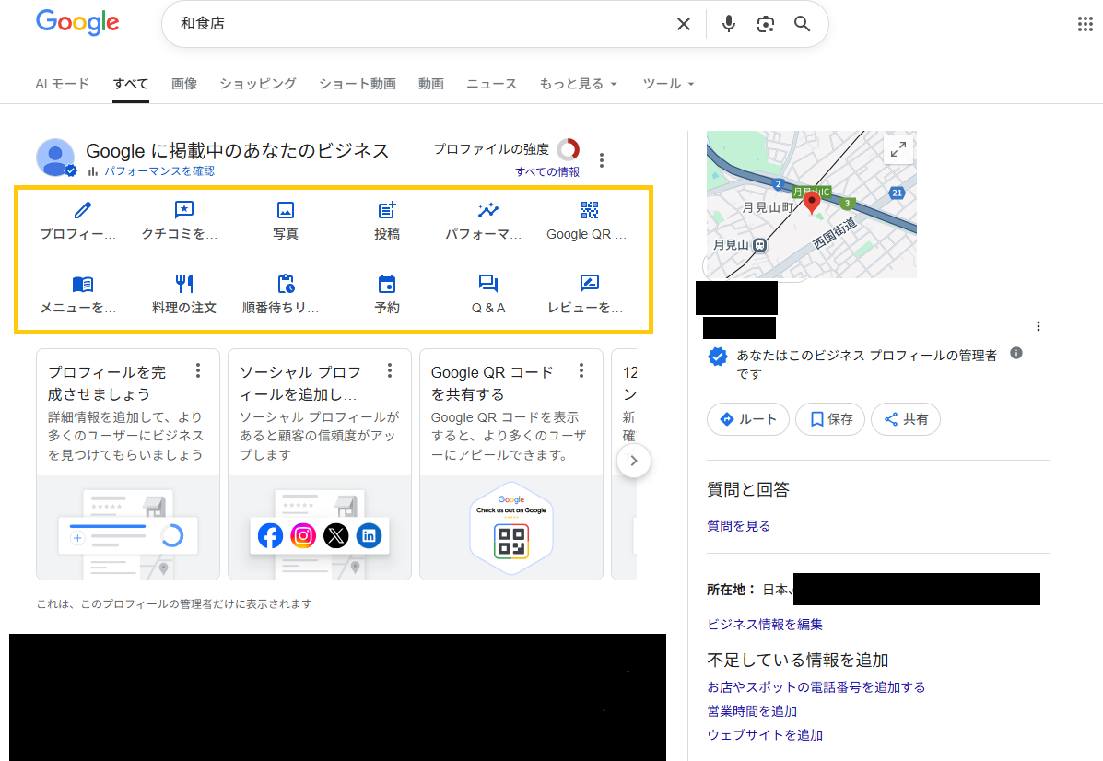The width and height of the screenshot is (1103, 761).
Task: Switch to the ショート動画 tab
Action: tap(358, 84)
